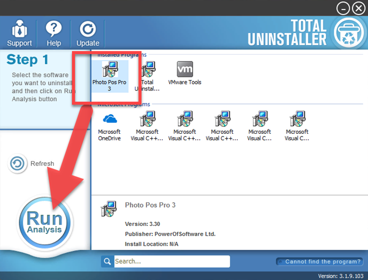Click the Photo Pos Pro 3 details icon

tap(109, 209)
